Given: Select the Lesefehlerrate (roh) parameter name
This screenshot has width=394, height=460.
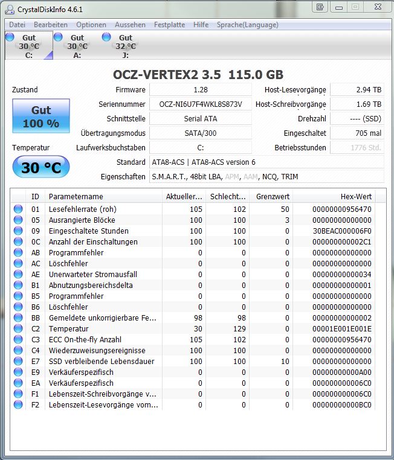Looking at the screenshot, I should (83, 209).
